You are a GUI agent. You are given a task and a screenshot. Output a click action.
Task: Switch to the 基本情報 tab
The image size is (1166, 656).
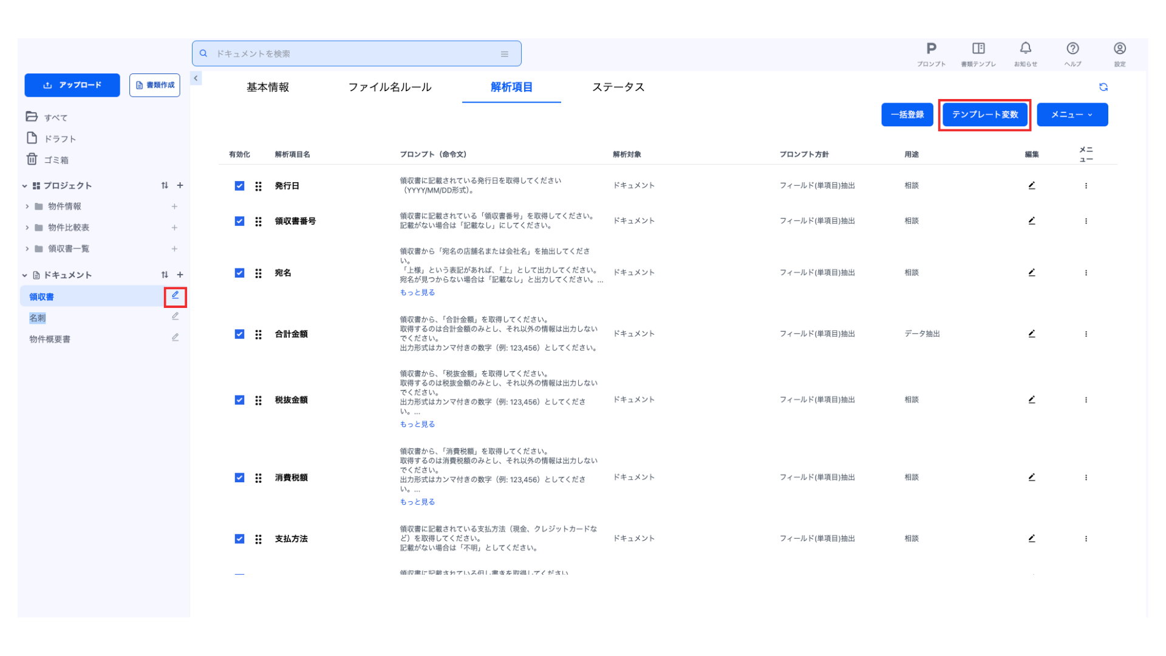click(x=268, y=87)
